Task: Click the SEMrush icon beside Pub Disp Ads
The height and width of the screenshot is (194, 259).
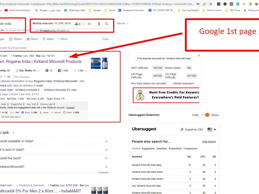Action: [x=3, y=117]
